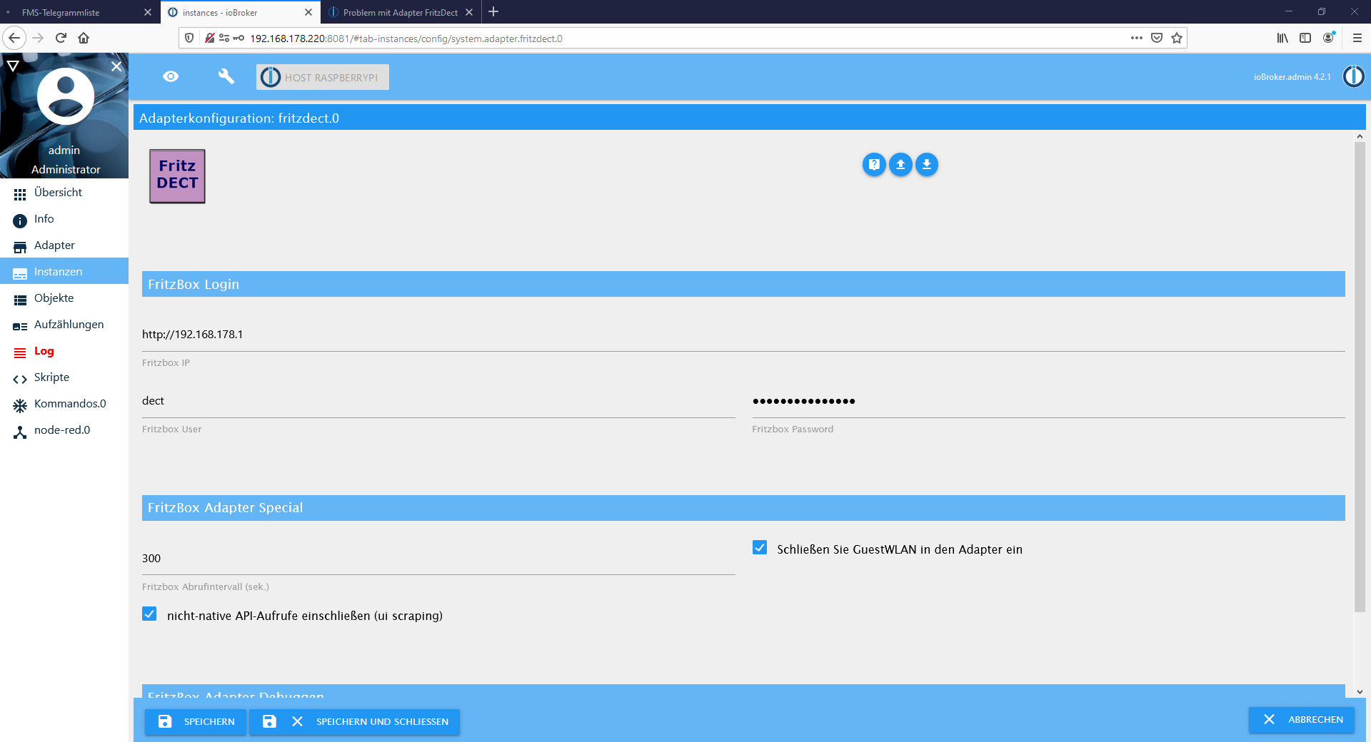This screenshot has height=742, width=1371.
Task: Click the Abbrechen button
Action: 1302,719
